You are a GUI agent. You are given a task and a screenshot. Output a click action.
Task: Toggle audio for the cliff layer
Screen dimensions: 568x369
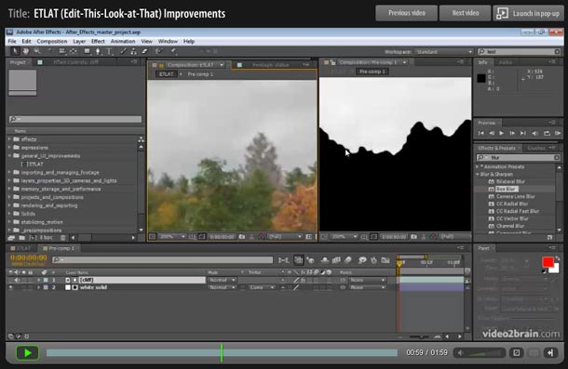[17, 280]
